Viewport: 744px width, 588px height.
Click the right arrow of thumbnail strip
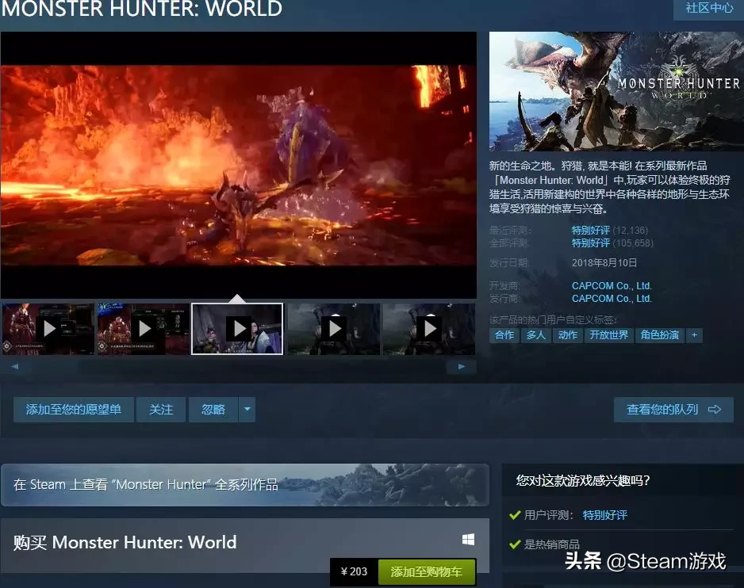pyautogui.click(x=461, y=367)
